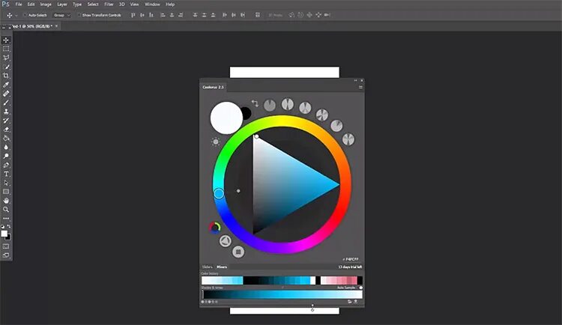Open the Layer menu
Viewport: 562px width, 325px height.
point(62,4)
